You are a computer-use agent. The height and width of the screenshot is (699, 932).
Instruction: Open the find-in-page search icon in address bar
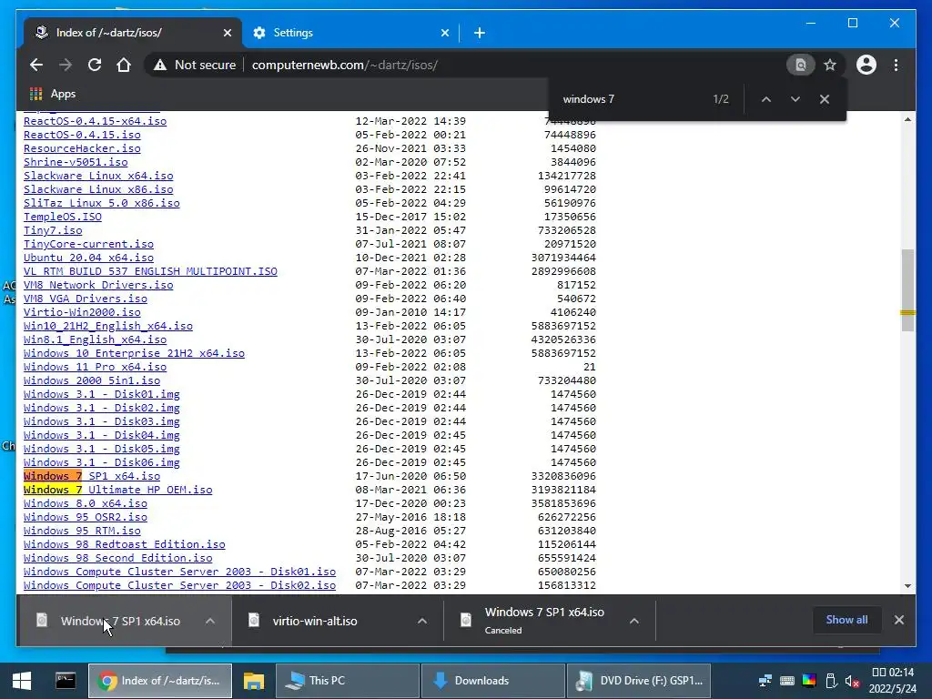(801, 65)
